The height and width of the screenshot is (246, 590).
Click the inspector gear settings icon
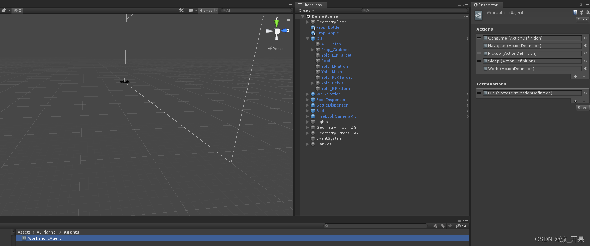pos(588,12)
